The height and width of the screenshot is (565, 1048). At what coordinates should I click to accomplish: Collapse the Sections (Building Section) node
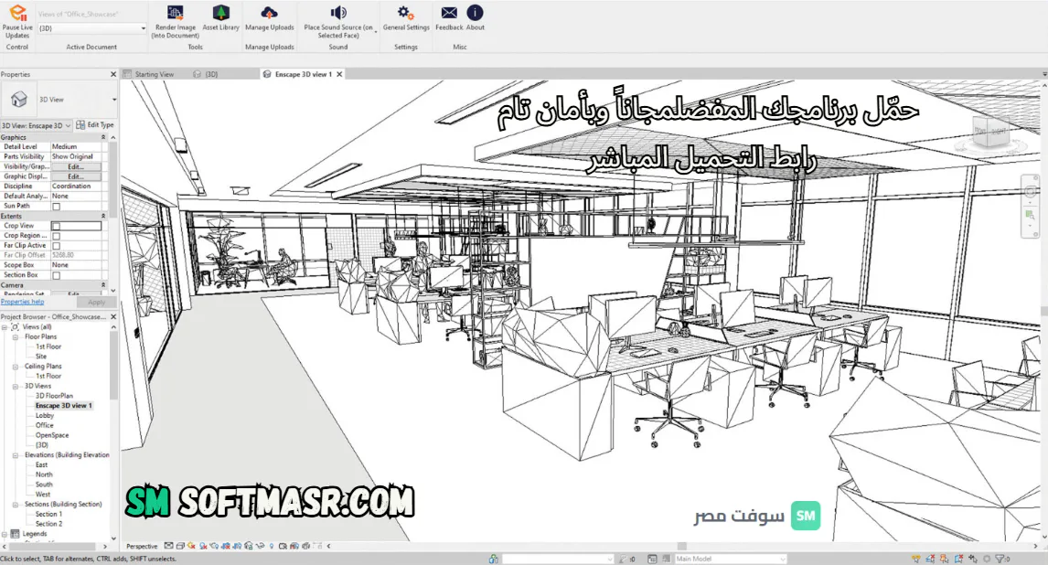coord(16,505)
